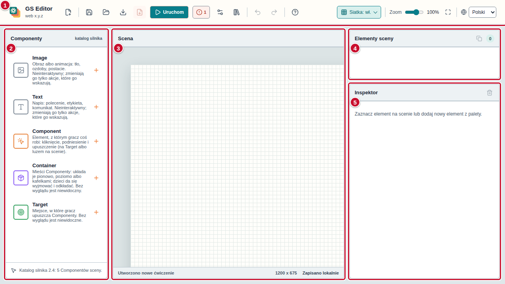The height and width of the screenshot is (284, 505).
Task: Click the 1200 x 675 size text
Action: pyautogui.click(x=286, y=273)
